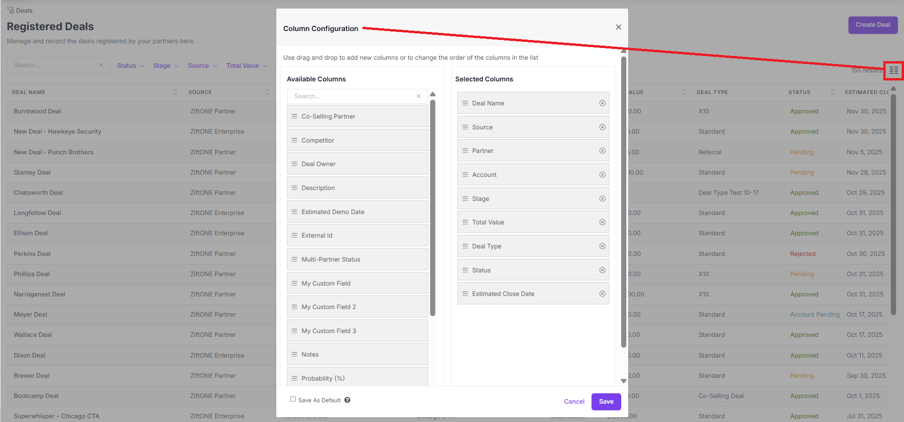The image size is (904, 422).
Task: Enable the Save As Default checkbox
Action: 293,399
